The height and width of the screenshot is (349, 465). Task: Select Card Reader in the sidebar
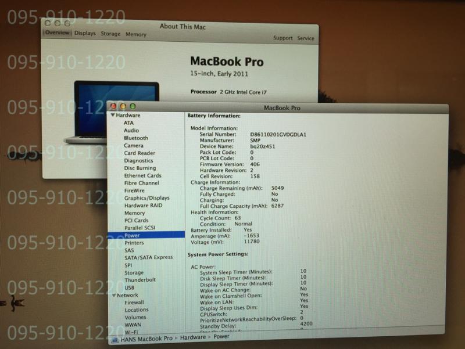[139, 153]
